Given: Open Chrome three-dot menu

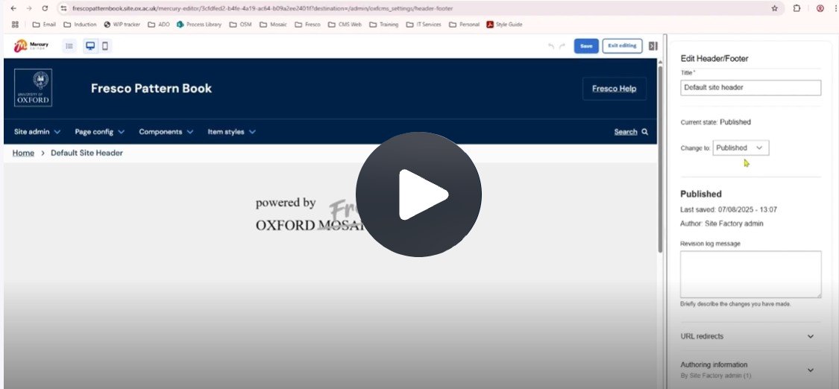Looking at the screenshot, I should (x=835, y=8).
